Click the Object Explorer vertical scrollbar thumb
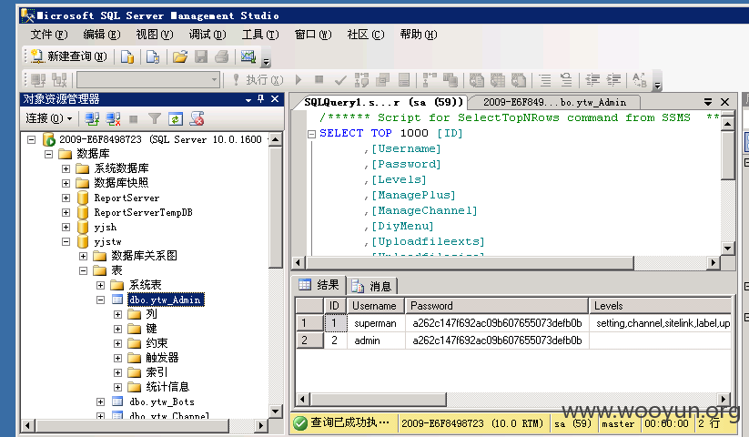This screenshot has width=749, height=437. tap(276, 208)
